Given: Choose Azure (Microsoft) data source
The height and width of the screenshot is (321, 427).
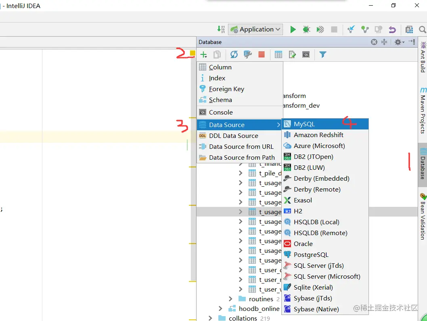Looking at the screenshot, I should (325, 146).
